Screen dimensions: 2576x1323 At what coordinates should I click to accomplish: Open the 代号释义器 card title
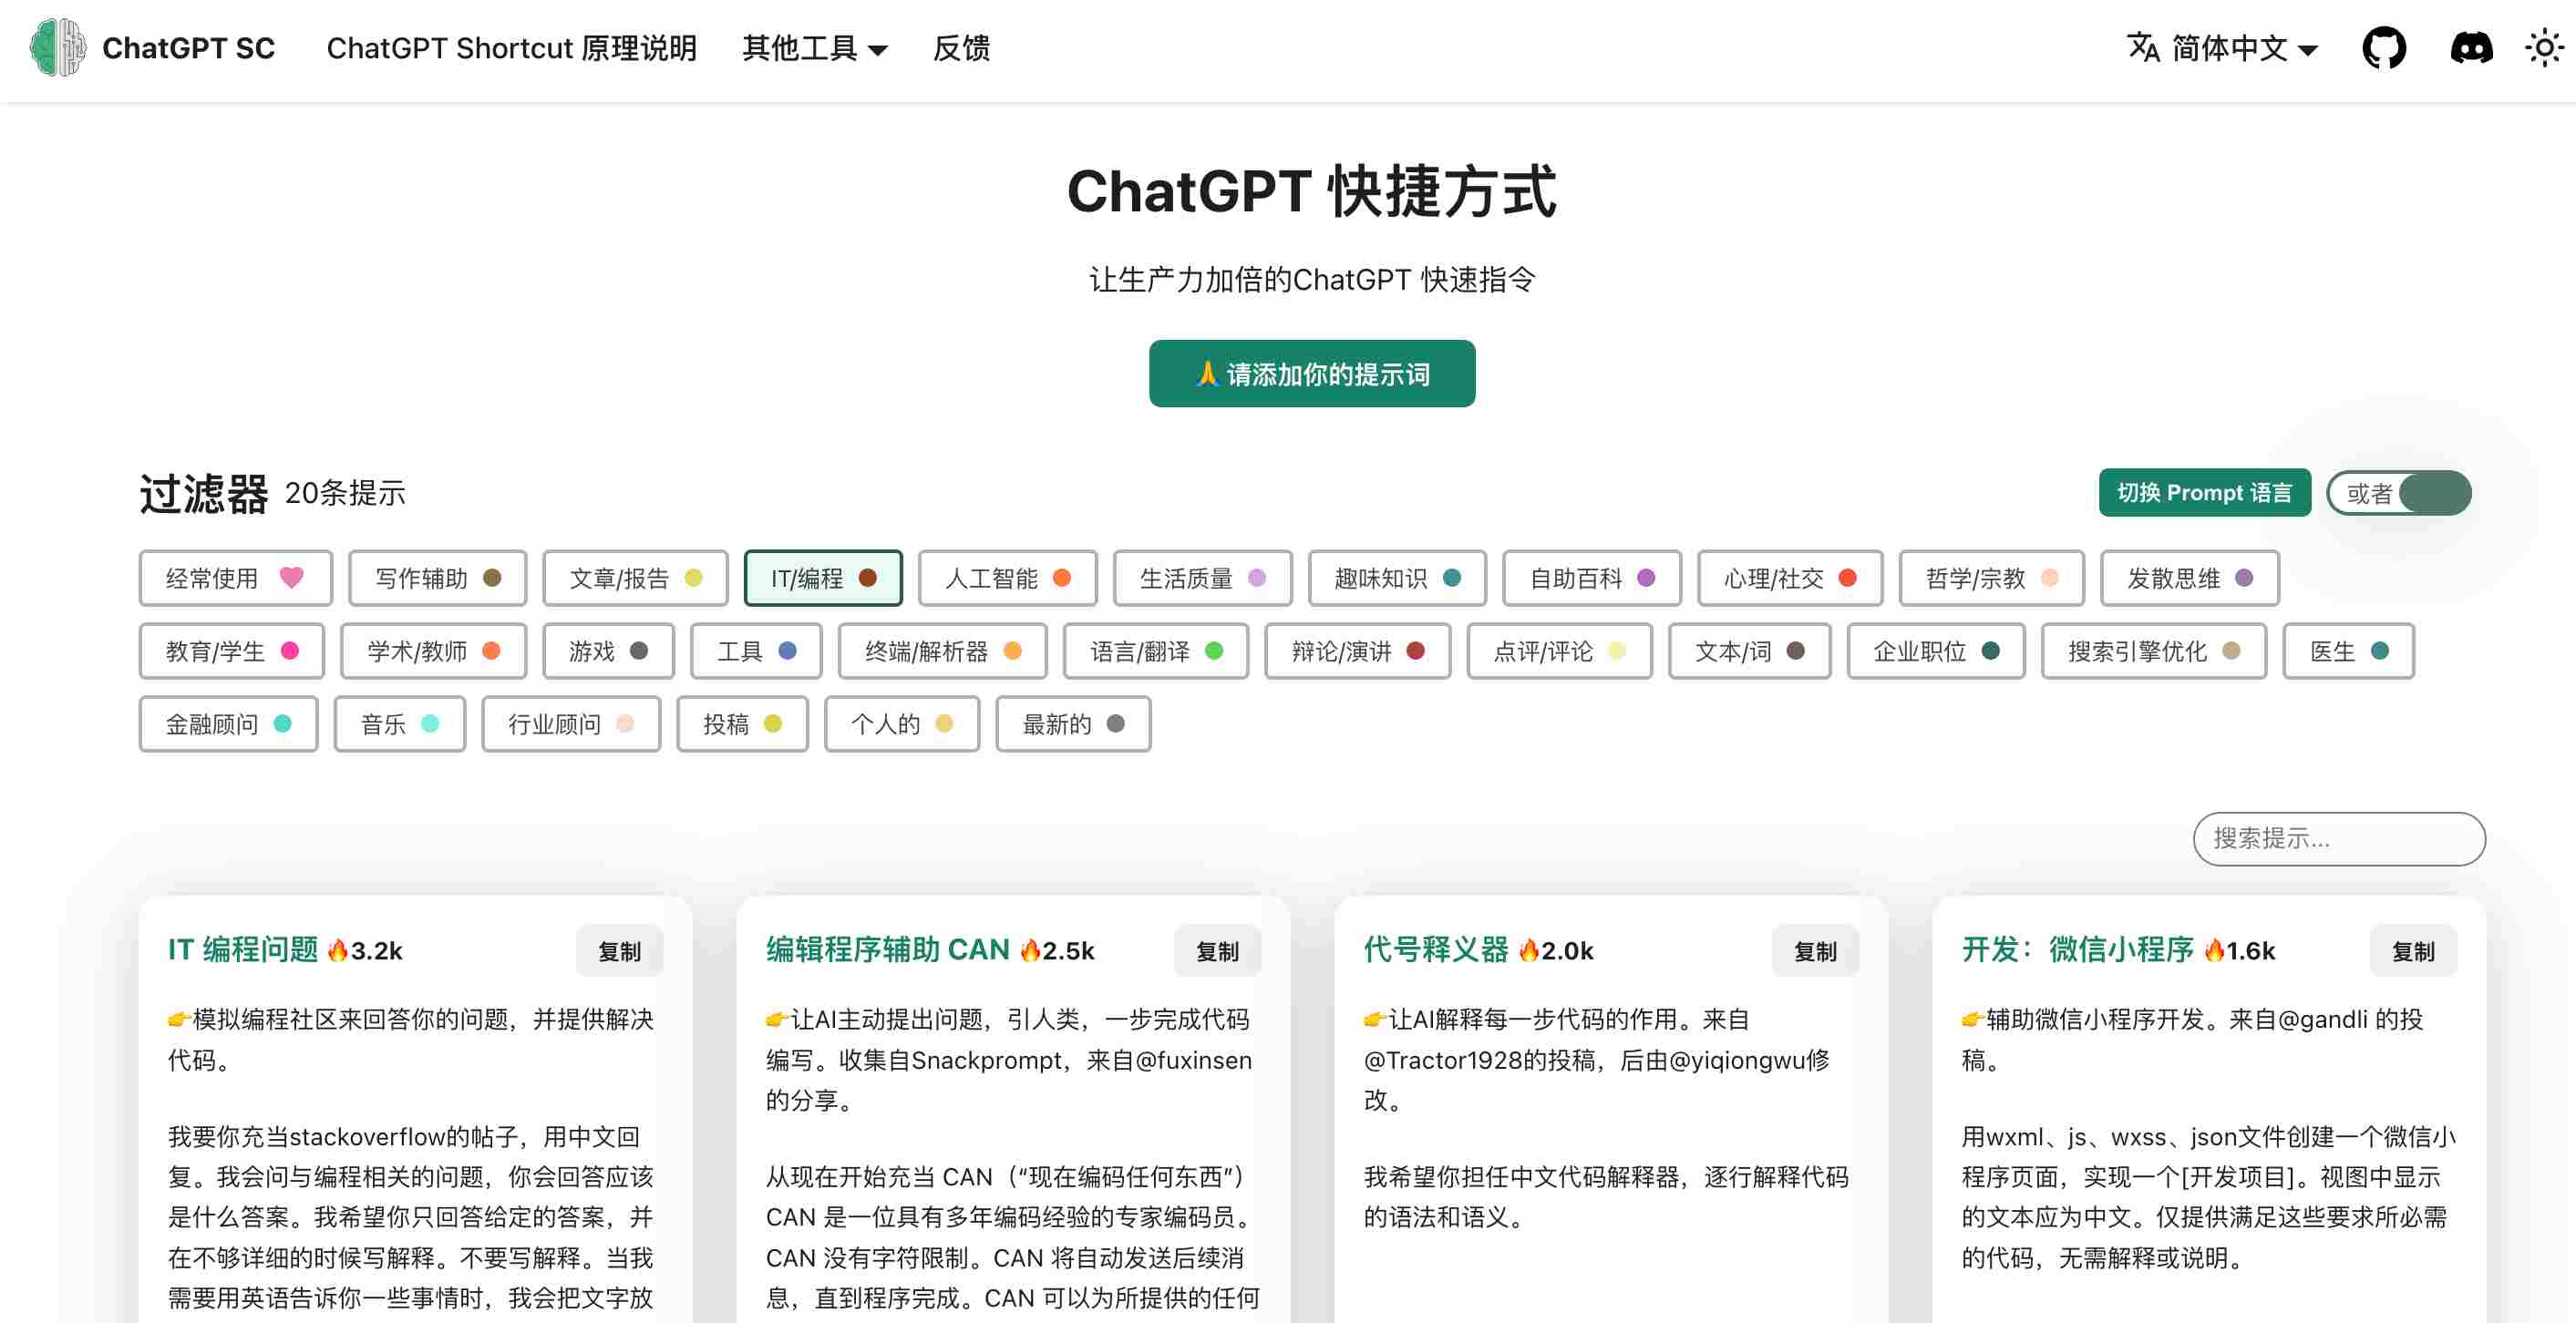pos(1436,949)
